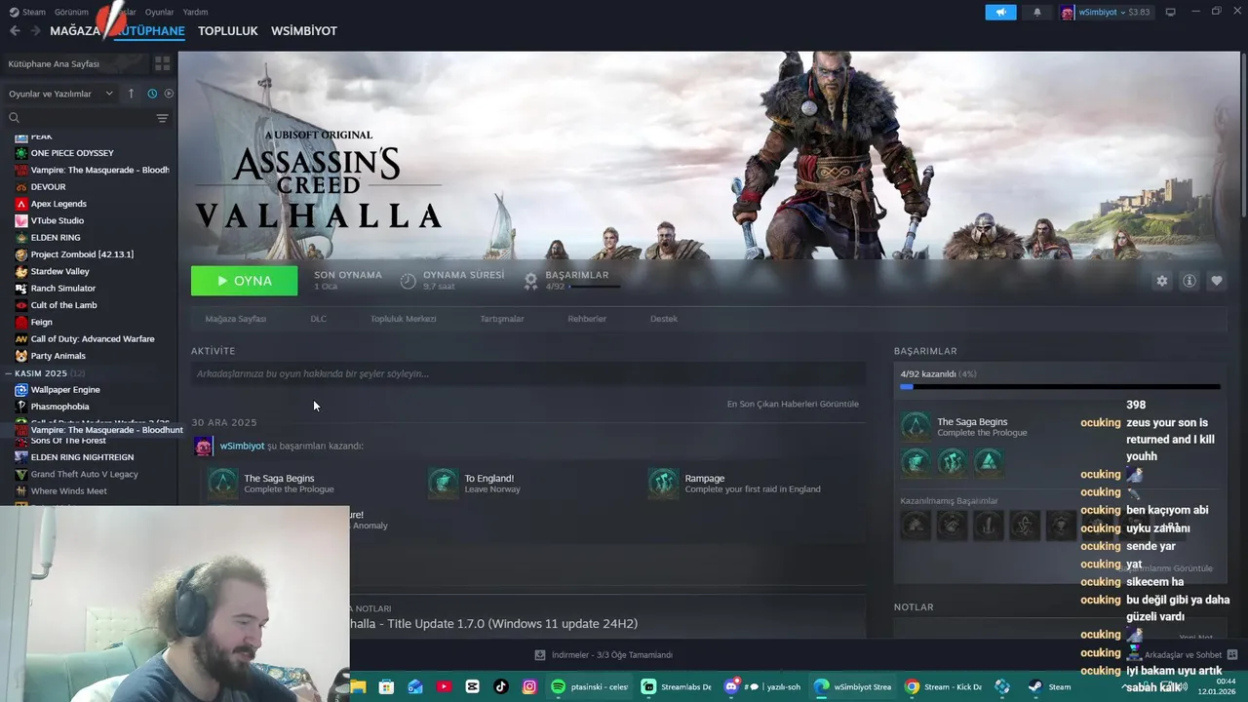This screenshot has width=1248, height=702.
Task: Open advanced filter options icon
Action: (x=162, y=118)
